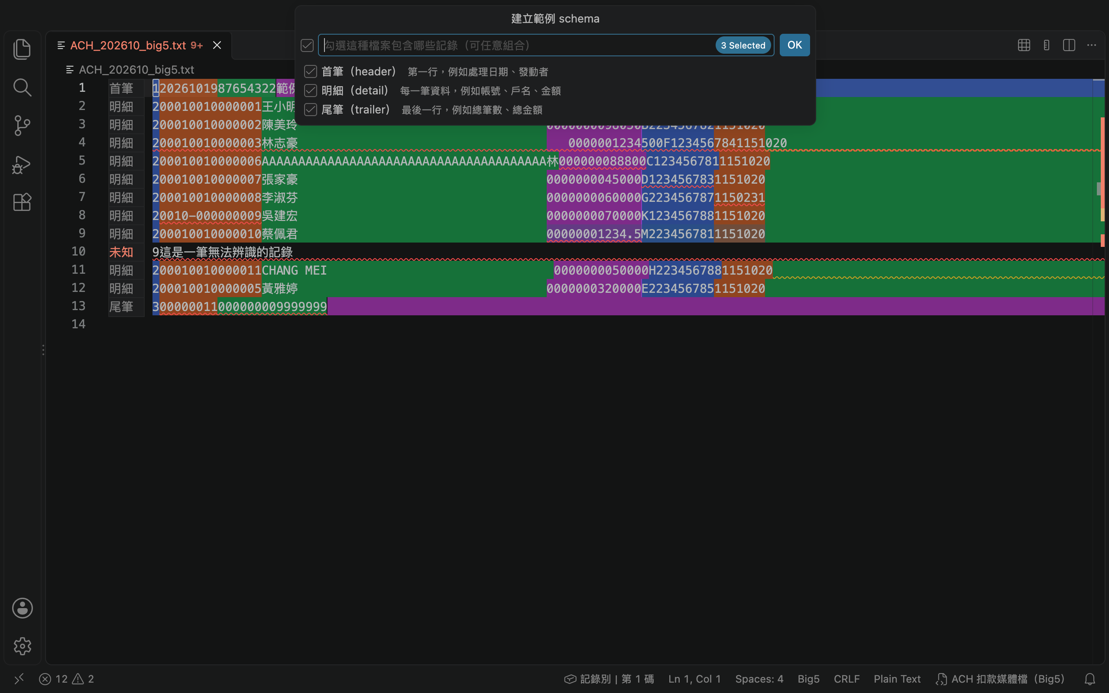The image size is (1109, 693).
Task: Click the 3 Selected badge
Action: click(743, 45)
